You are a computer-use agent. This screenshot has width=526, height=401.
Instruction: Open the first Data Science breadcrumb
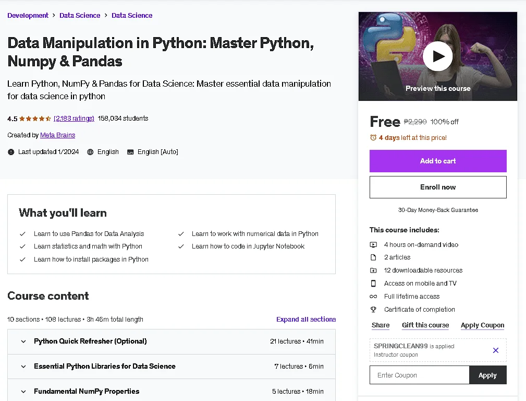coord(80,16)
